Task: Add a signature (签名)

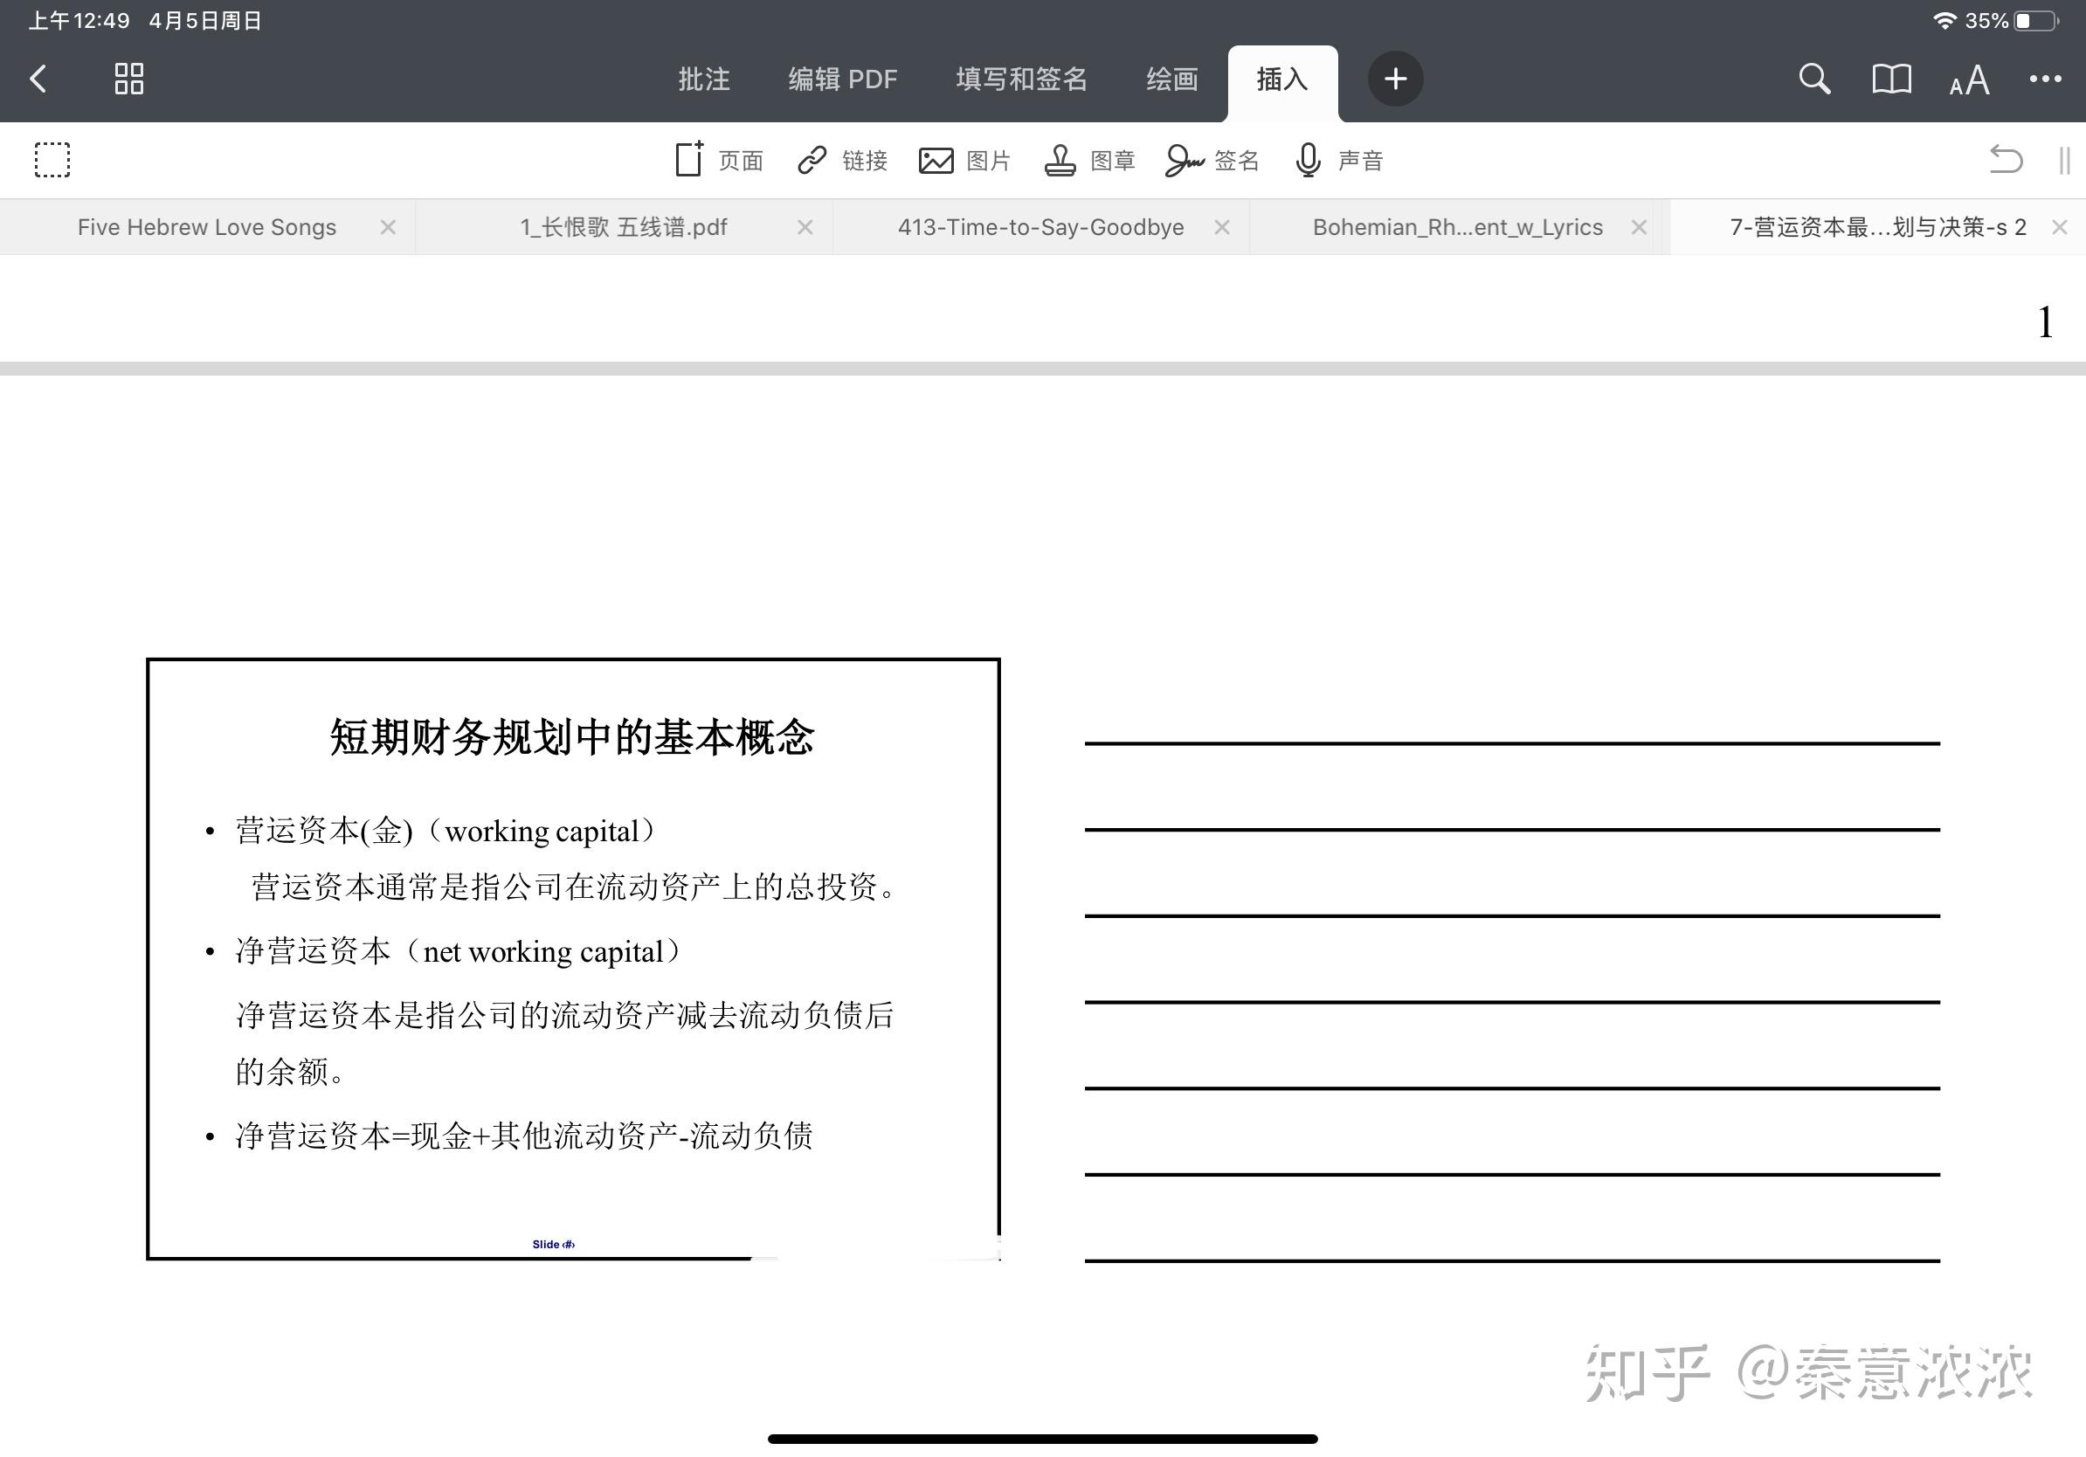Action: [x=1212, y=160]
